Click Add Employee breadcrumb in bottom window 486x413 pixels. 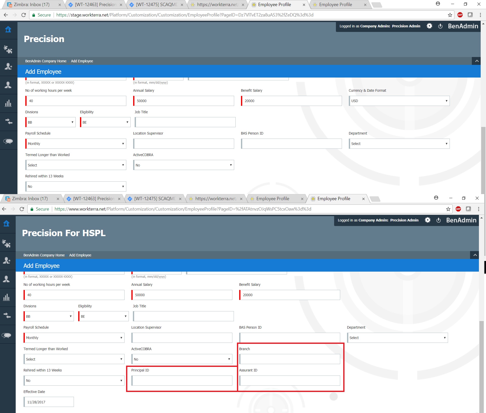[80, 255]
